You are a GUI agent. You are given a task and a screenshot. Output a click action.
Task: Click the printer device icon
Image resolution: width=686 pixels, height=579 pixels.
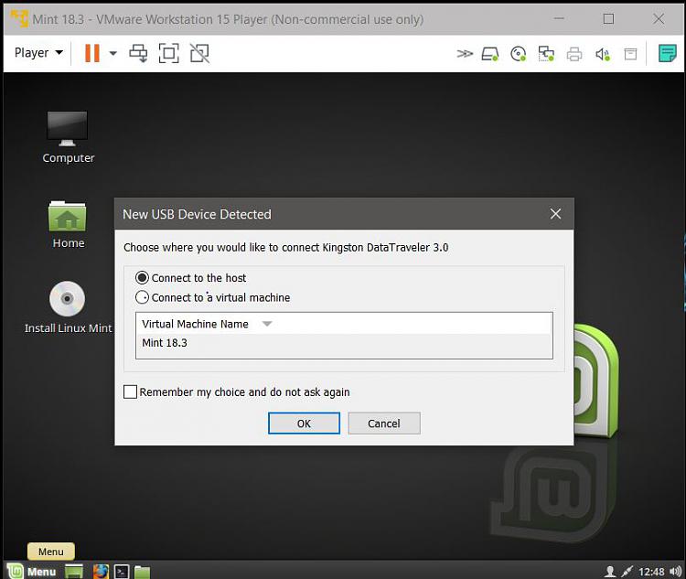click(574, 54)
